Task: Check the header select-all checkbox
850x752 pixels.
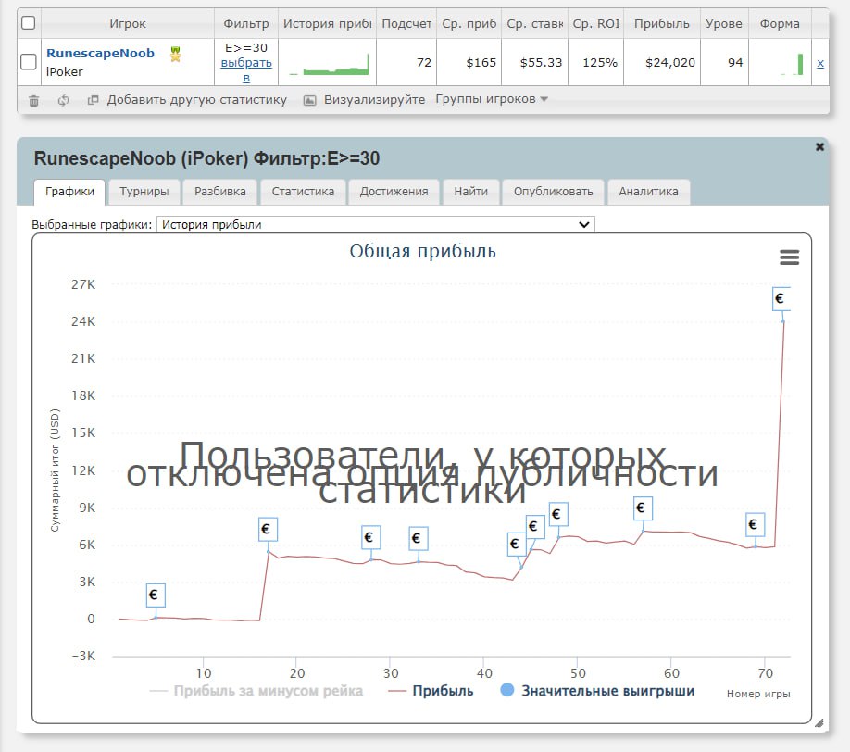Action: tap(29, 23)
